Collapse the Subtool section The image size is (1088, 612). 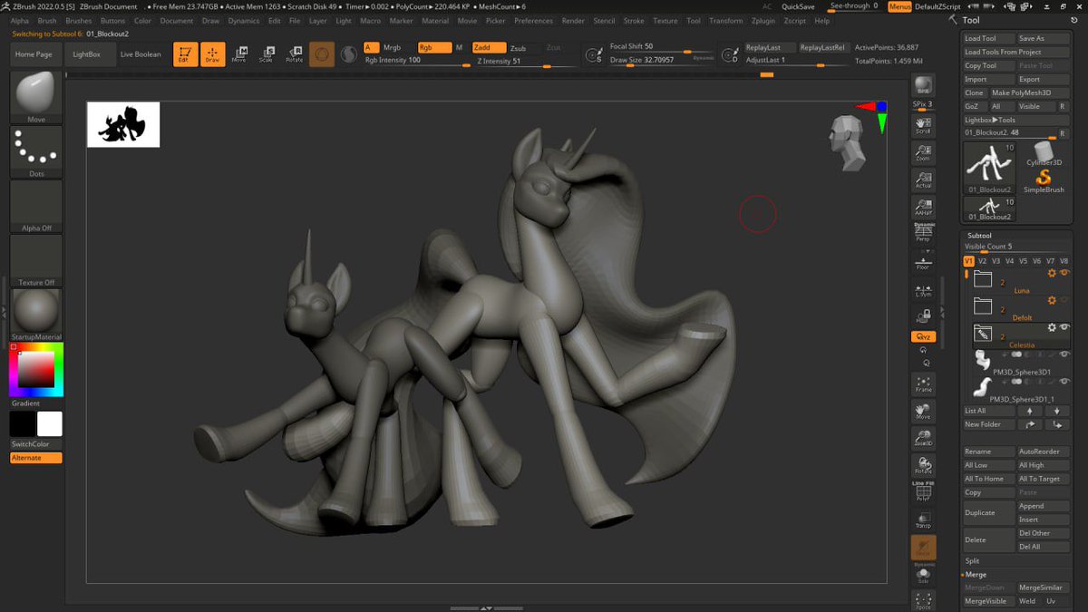(980, 236)
